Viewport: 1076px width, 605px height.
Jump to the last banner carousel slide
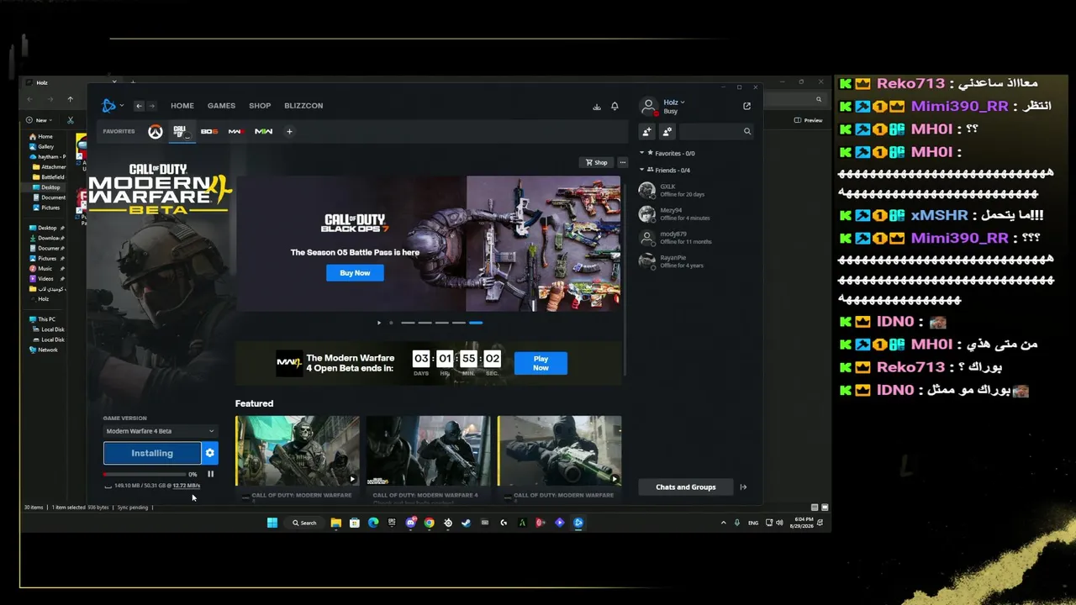coord(476,323)
